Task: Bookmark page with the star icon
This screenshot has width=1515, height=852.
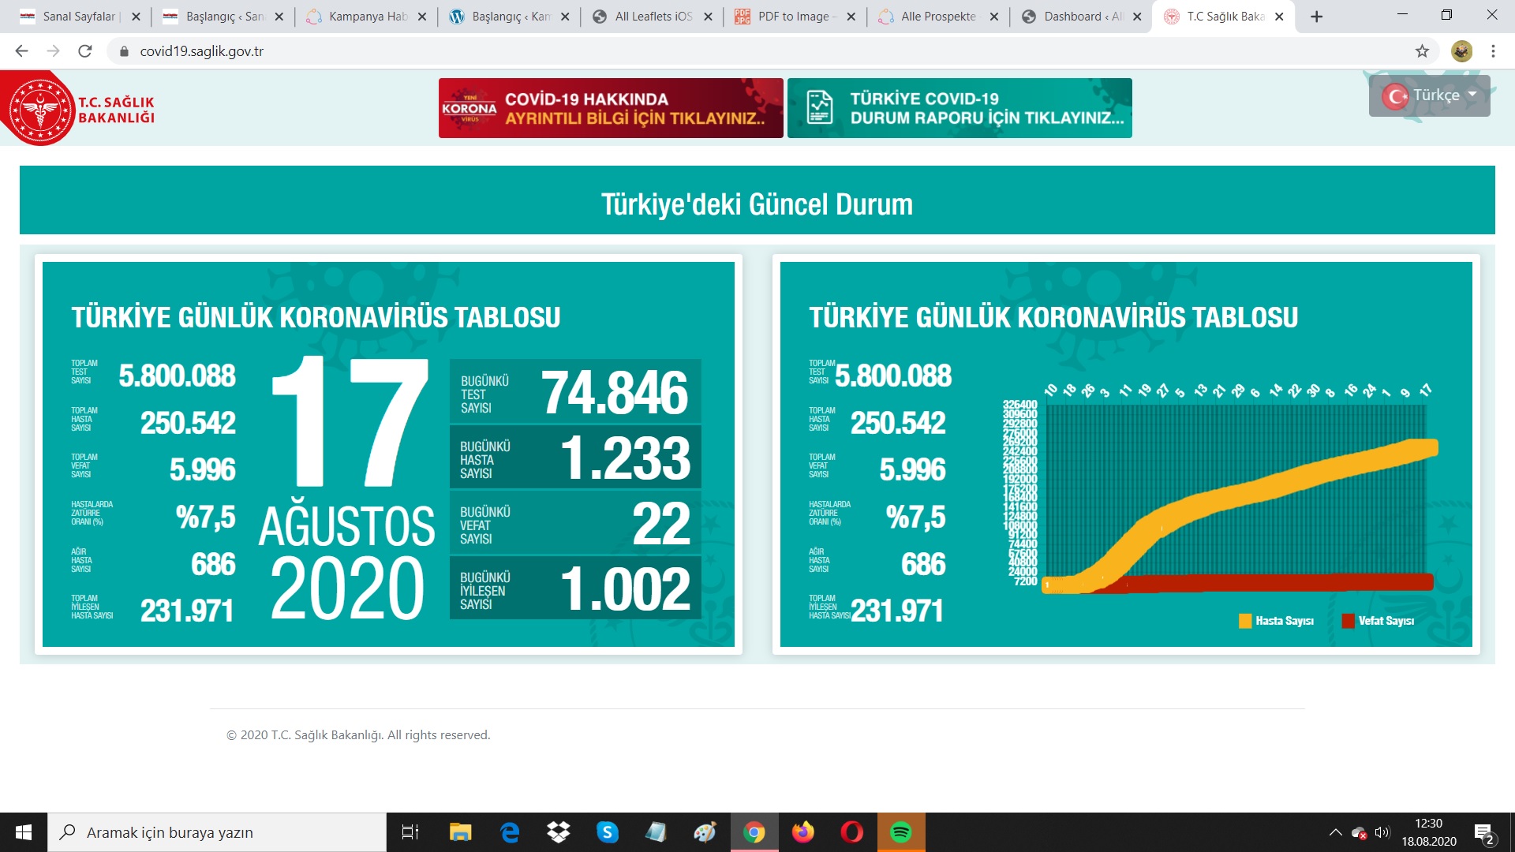Action: click(x=1422, y=51)
